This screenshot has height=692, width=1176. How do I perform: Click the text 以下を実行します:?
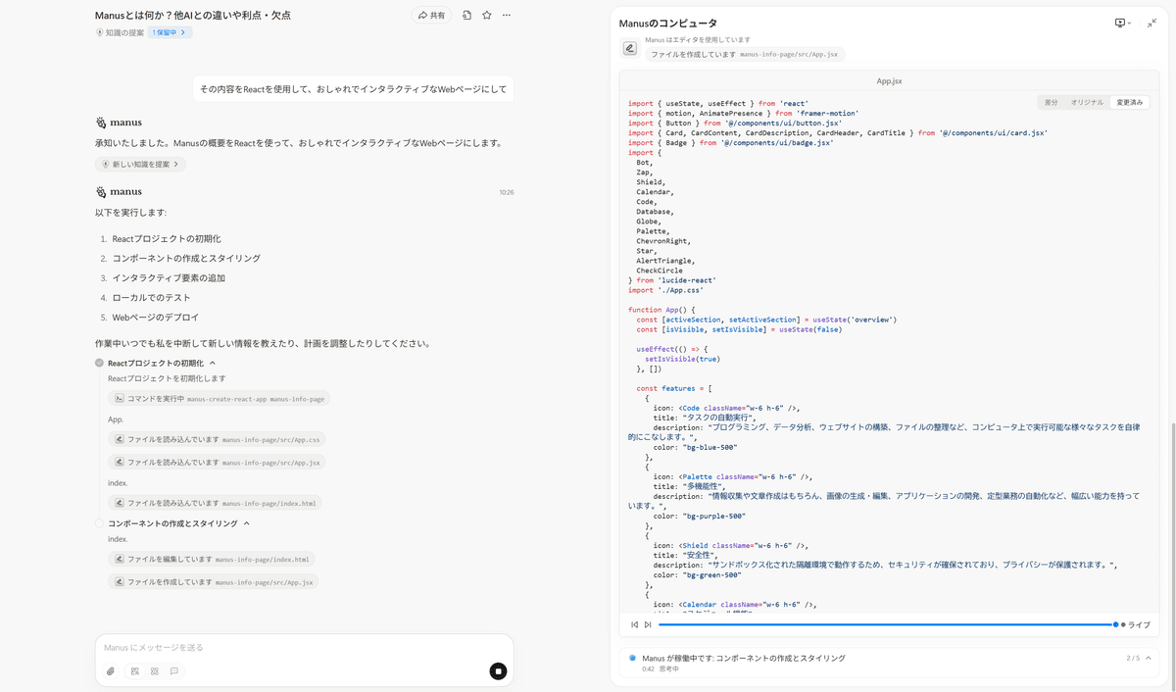131,213
